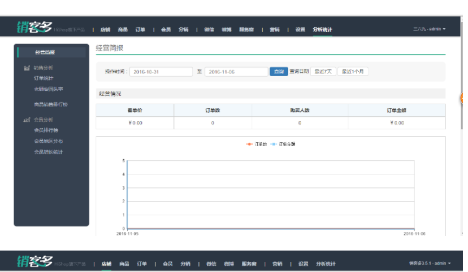Screen dimensions: 468x272
Task: Open the 三六九 - admin user dropdown
Action: 429,29
